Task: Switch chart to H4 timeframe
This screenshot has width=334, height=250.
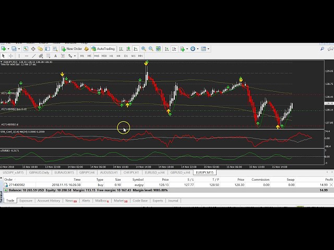Action: click(x=118, y=56)
